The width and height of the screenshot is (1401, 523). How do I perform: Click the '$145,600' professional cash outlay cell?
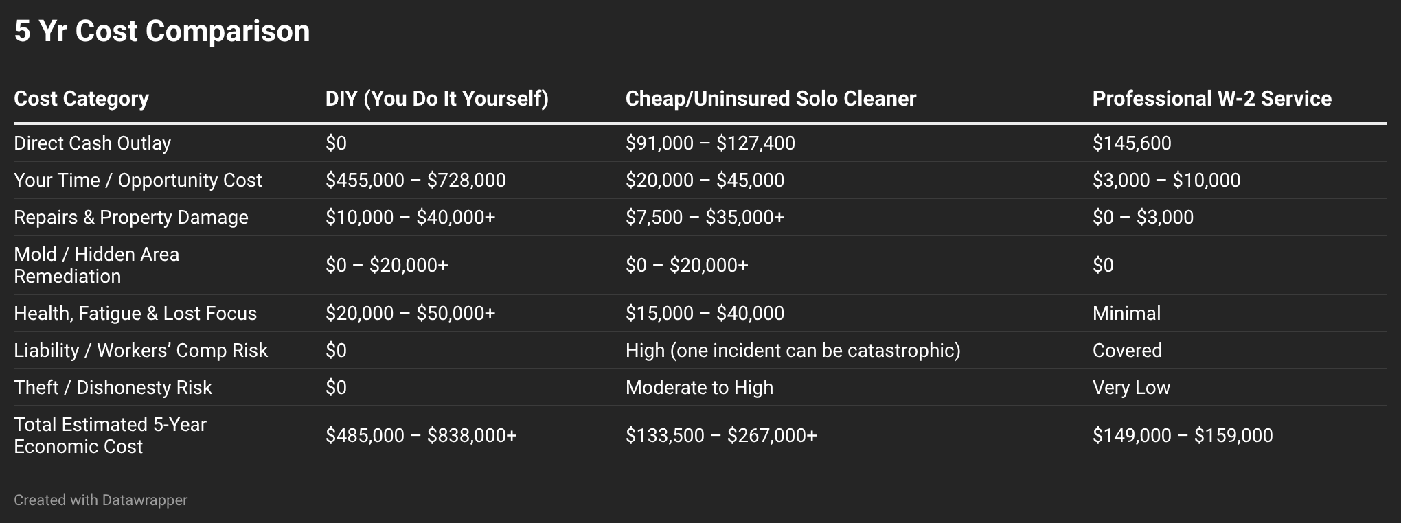[x=1132, y=143]
